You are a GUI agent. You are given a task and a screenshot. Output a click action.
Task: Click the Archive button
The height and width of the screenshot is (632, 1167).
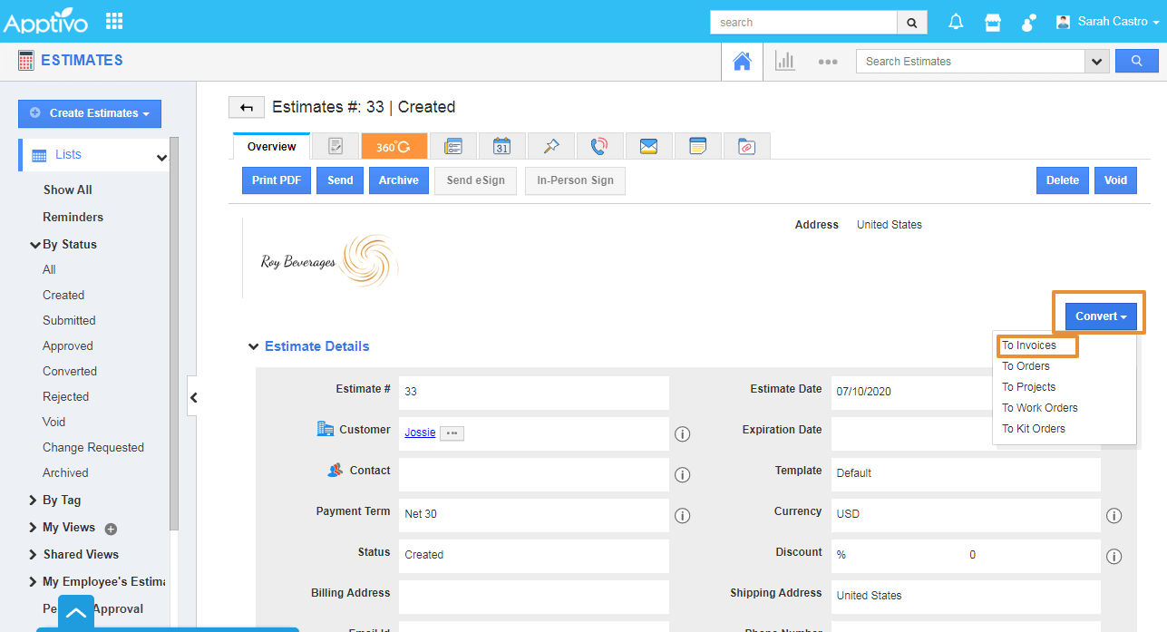pos(399,180)
